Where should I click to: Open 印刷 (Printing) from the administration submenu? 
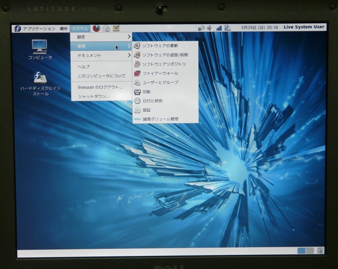click(146, 92)
